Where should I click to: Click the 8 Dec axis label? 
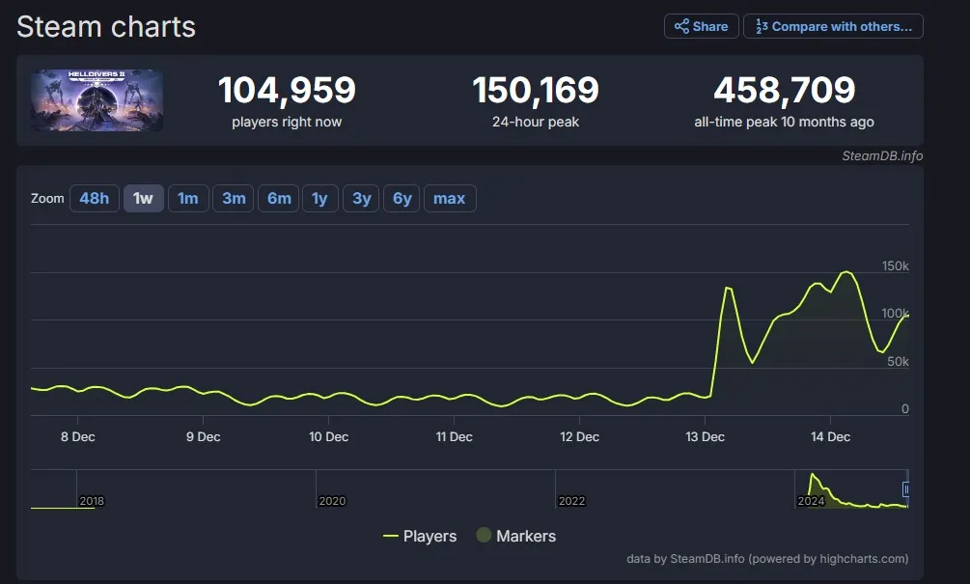click(x=78, y=436)
